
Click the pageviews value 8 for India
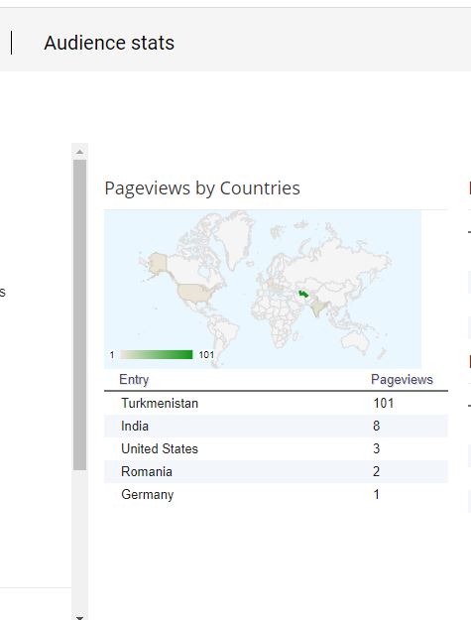pyautogui.click(x=377, y=426)
